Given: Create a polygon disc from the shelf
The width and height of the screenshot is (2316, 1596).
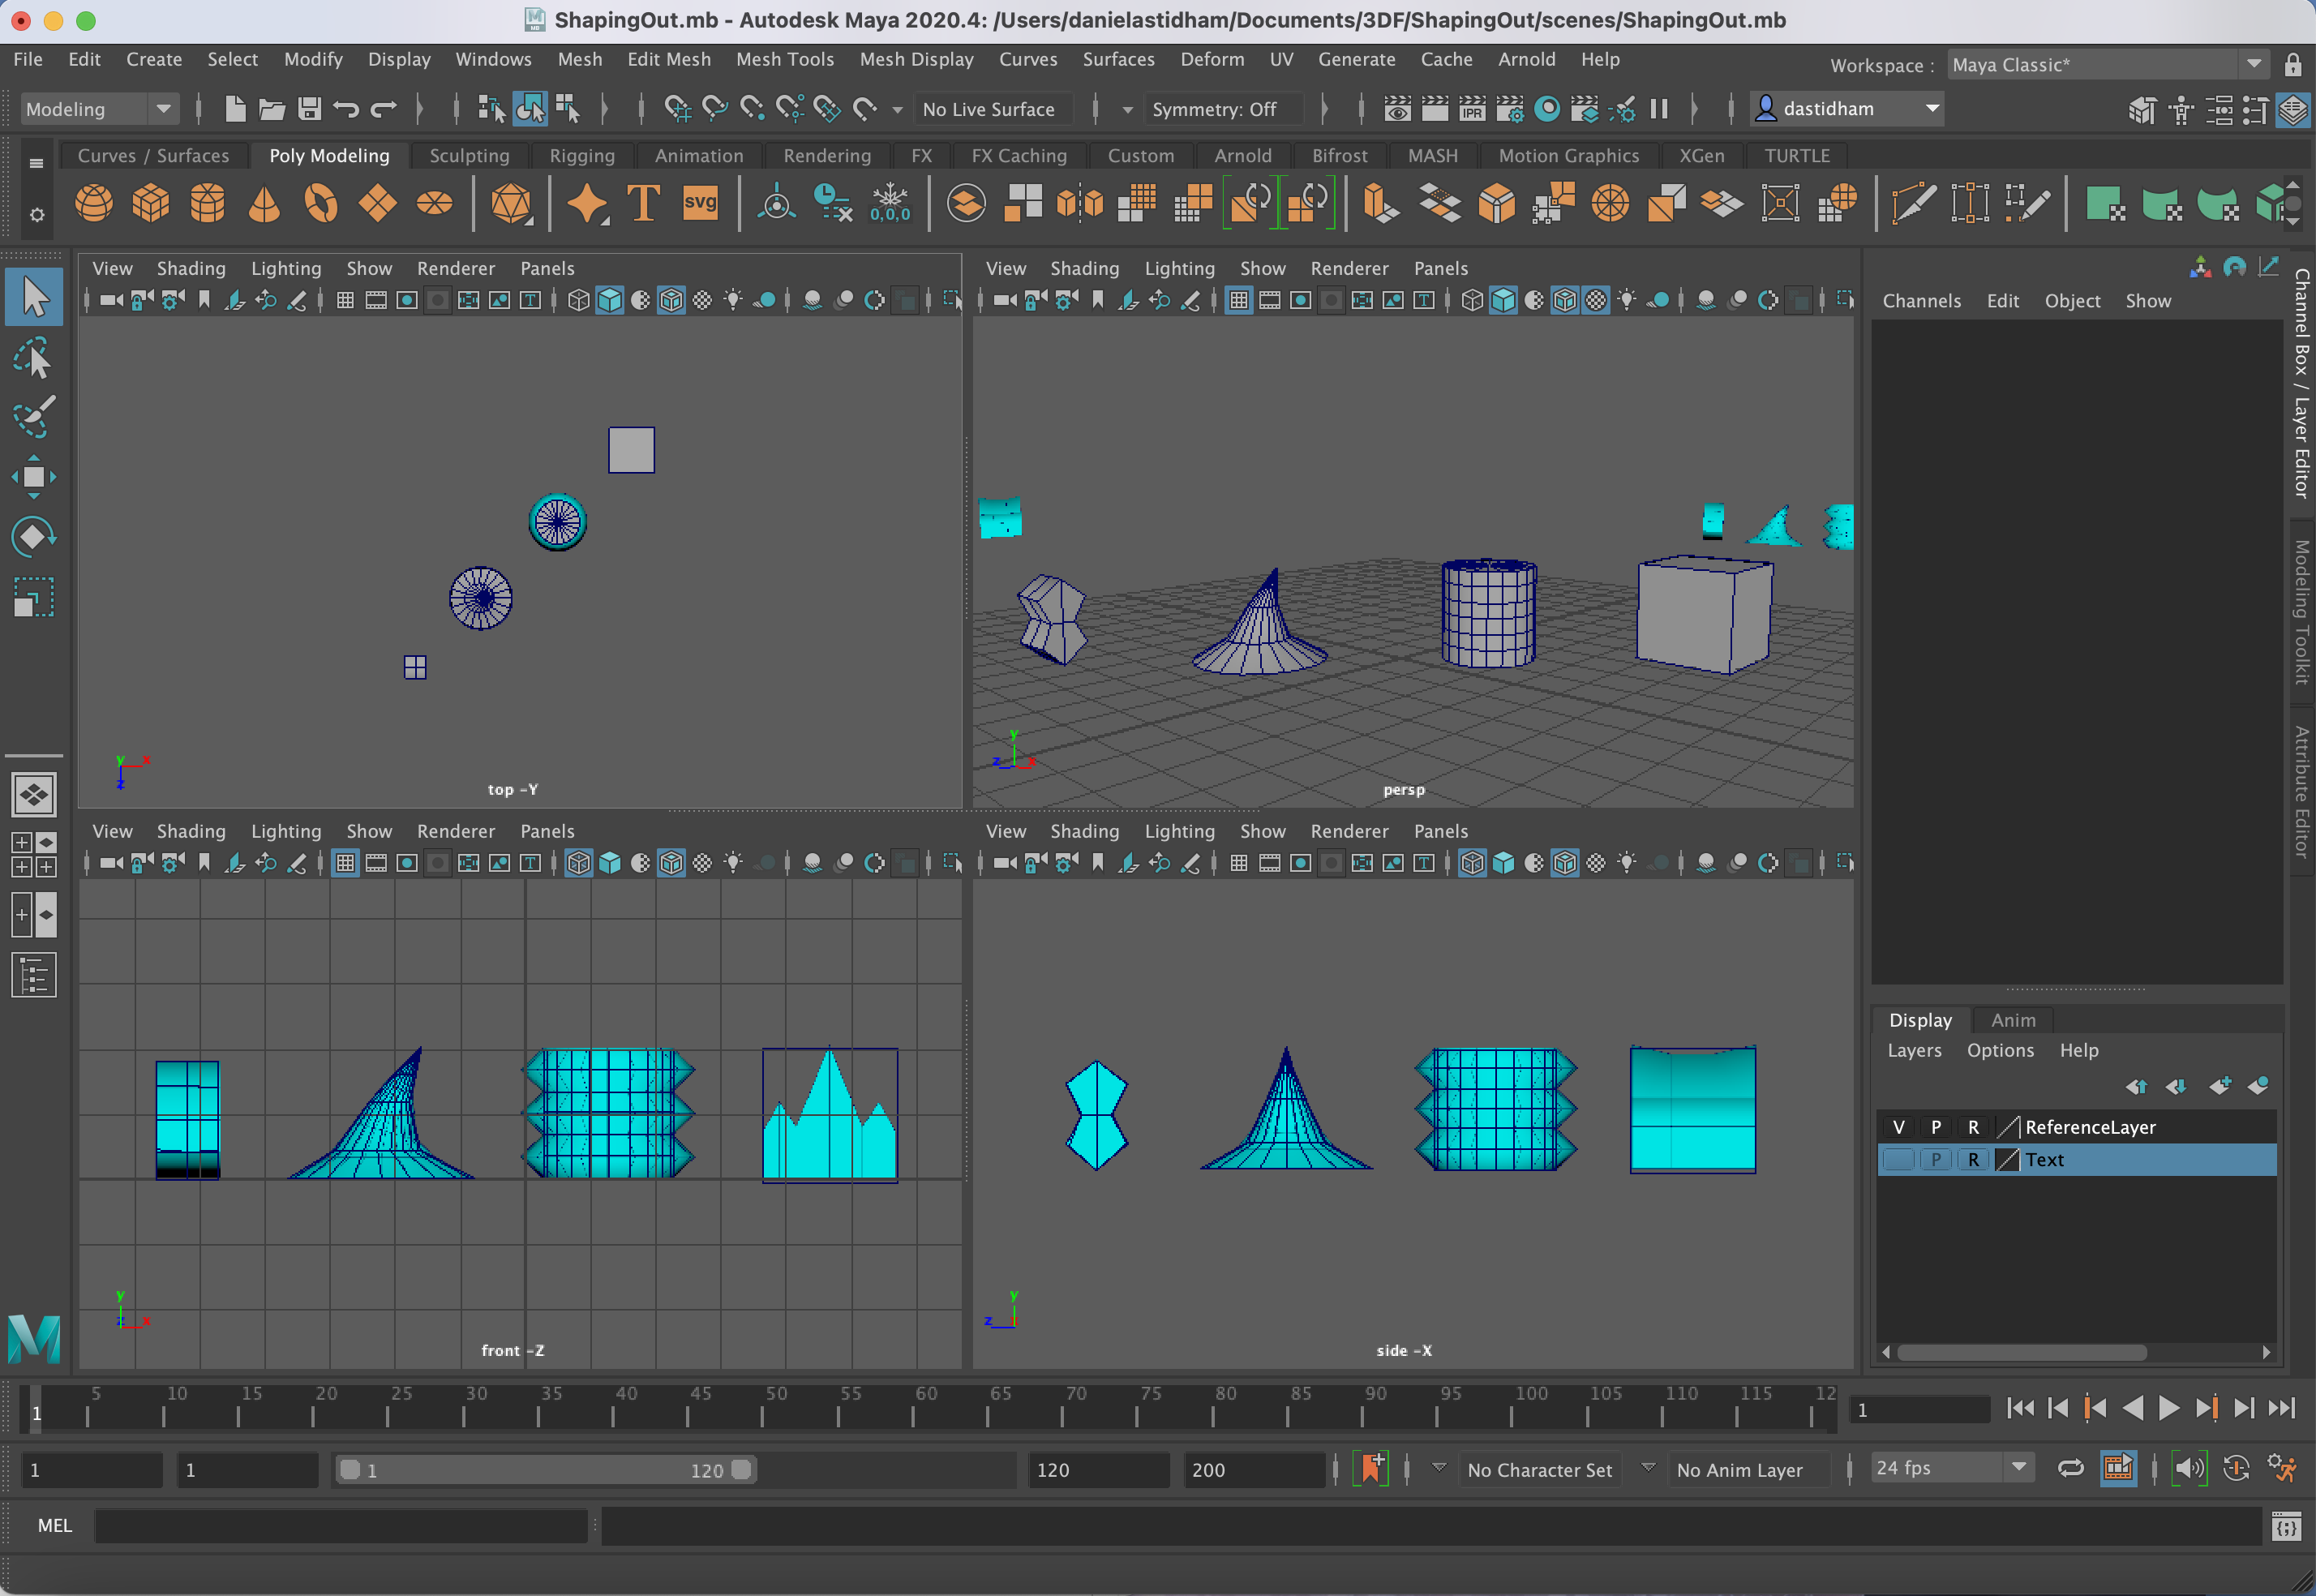Looking at the screenshot, I should click(x=434, y=204).
